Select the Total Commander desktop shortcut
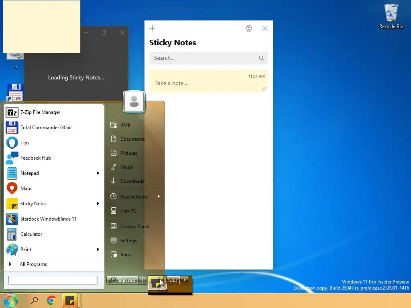411x308 pixels. [15, 93]
